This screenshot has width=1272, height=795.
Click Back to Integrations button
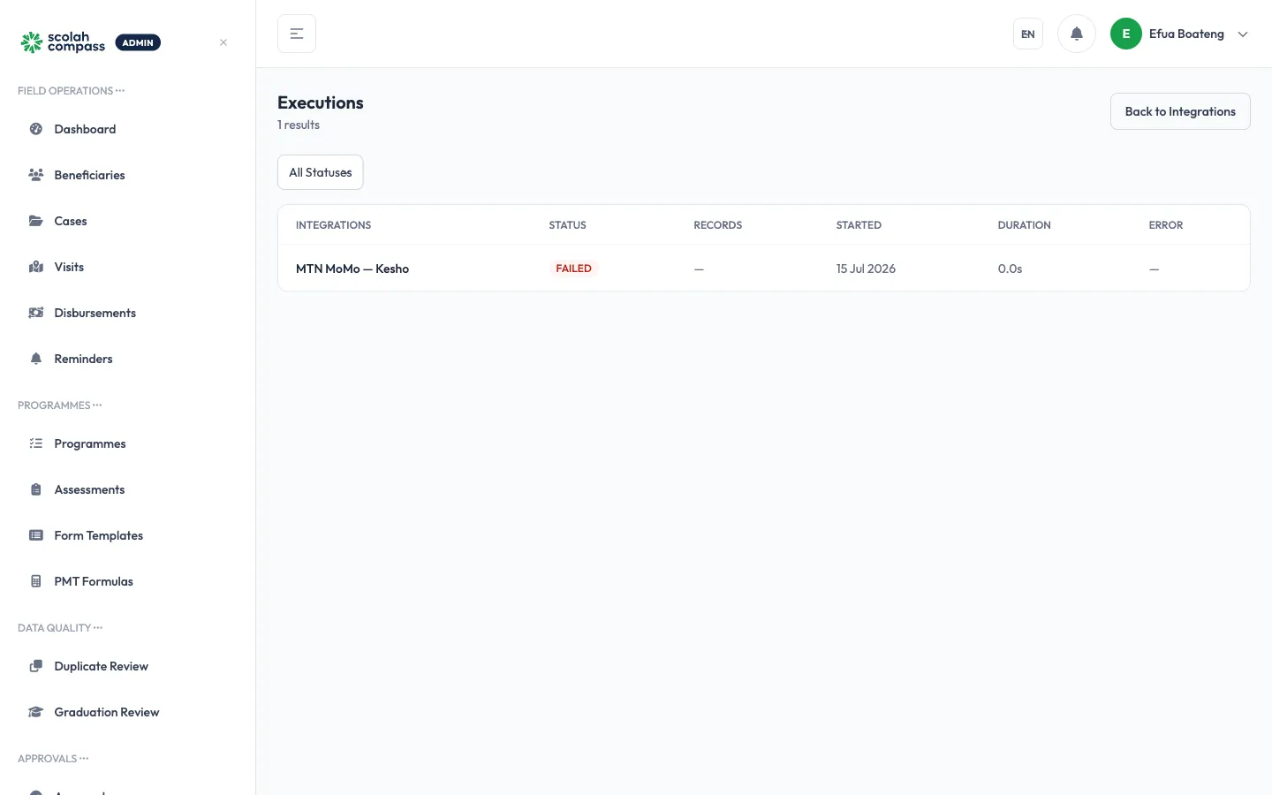[1180, 111]
